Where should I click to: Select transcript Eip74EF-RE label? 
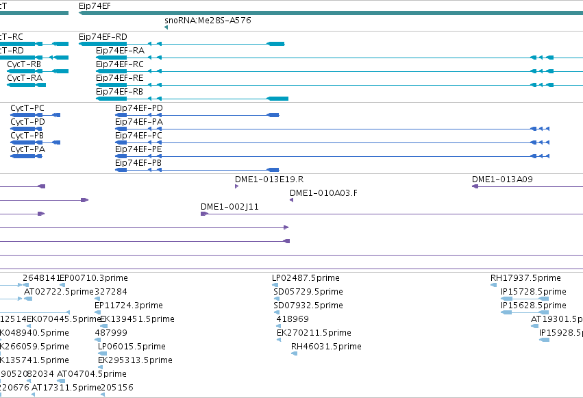click(120, 78)
